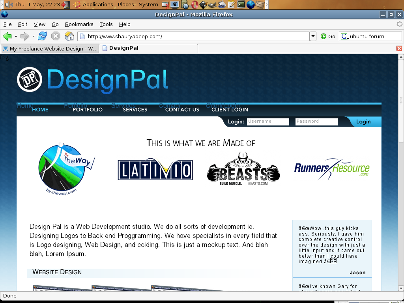The image size is (404, 303).
Task: Launch GIMP from the panel icon
Action: click(212, 5)
